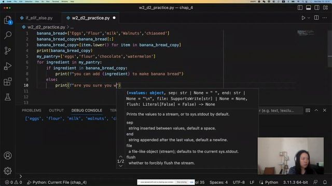Open the PROBLEMS panel tab

[32, 110]
